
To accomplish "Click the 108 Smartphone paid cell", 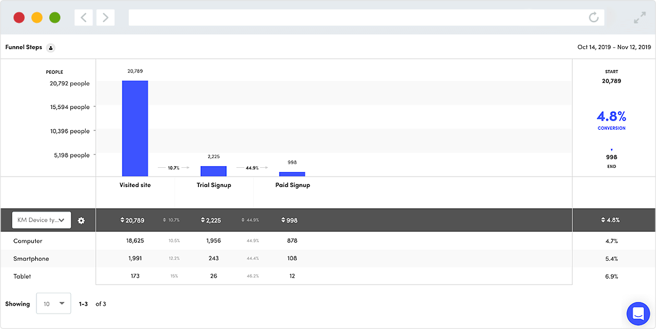I will [x=292, y=258].
